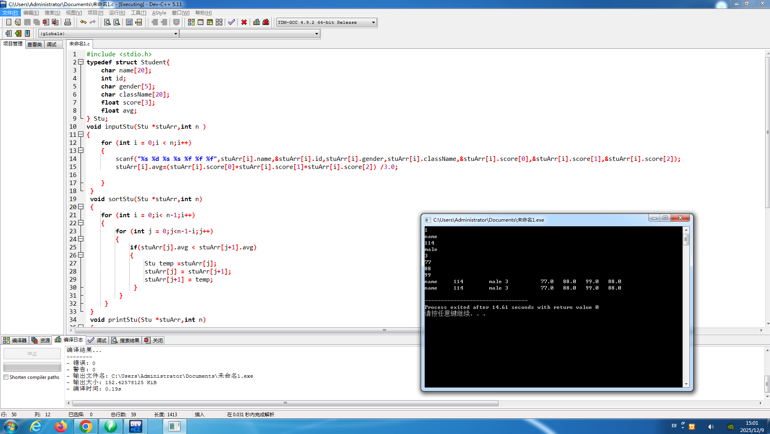
Task: Open the 运行 menu
Action: coord(117,13)
